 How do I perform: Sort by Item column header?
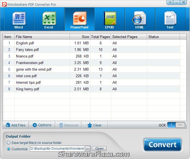click(8, 37)
